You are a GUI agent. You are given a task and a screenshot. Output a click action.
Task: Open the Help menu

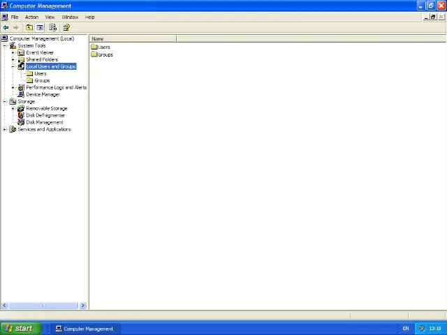(90, 17)
